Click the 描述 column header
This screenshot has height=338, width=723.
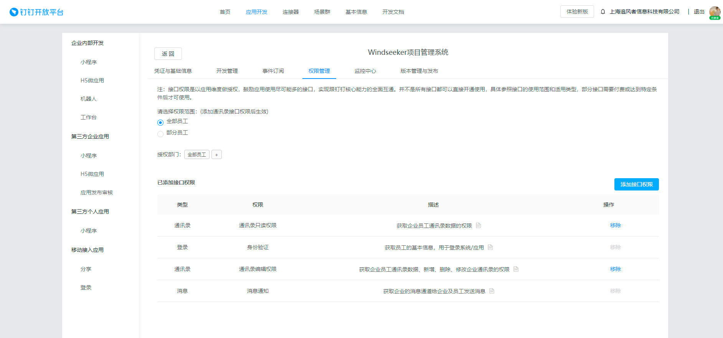click(x=433, y=205)
